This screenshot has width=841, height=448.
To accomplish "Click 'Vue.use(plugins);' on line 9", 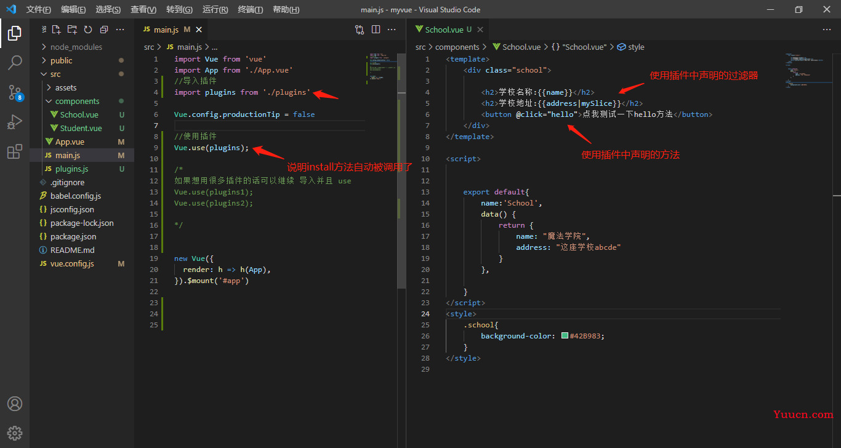I will coord(211,148).
